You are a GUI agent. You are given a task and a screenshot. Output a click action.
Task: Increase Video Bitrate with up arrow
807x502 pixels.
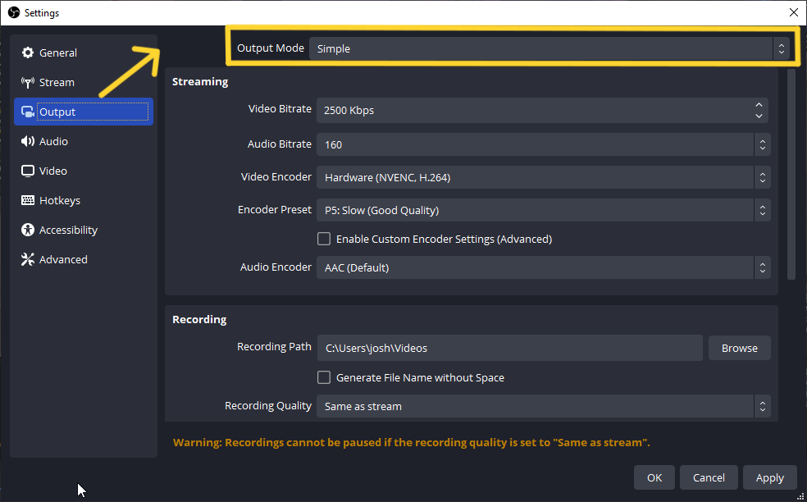[x=759, y=104]
